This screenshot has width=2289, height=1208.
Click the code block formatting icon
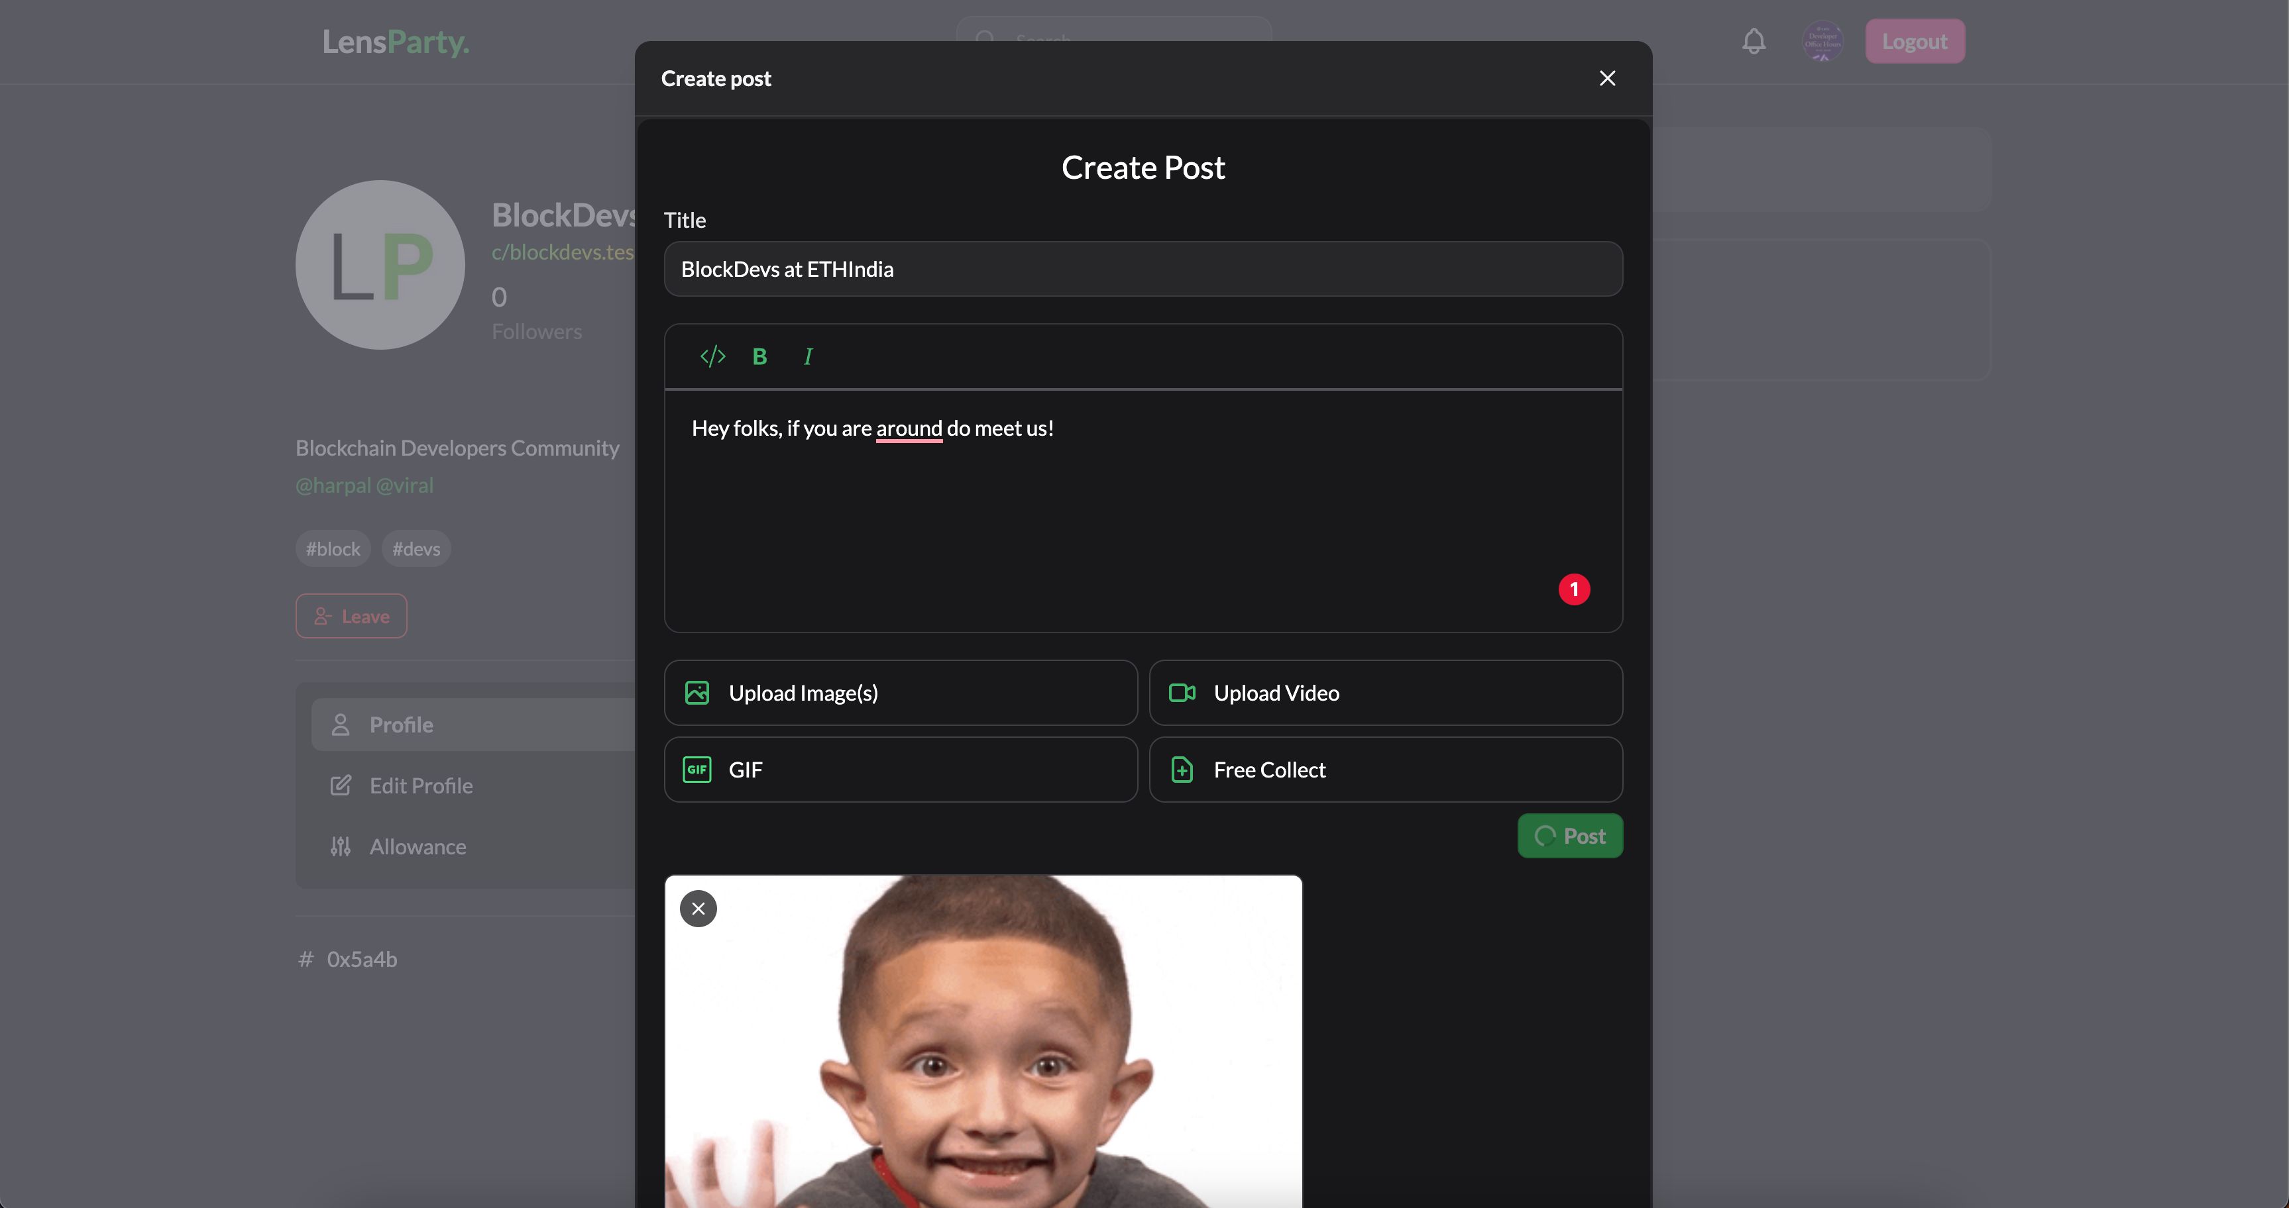pyautogui.click(x=712, y=356)
